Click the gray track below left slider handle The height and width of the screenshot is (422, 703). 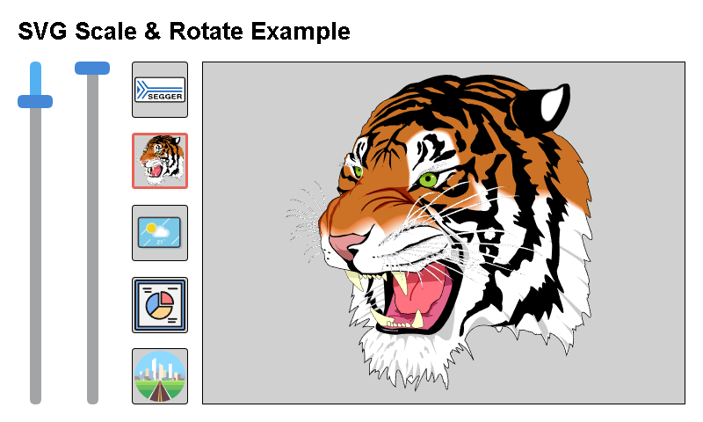35,255
